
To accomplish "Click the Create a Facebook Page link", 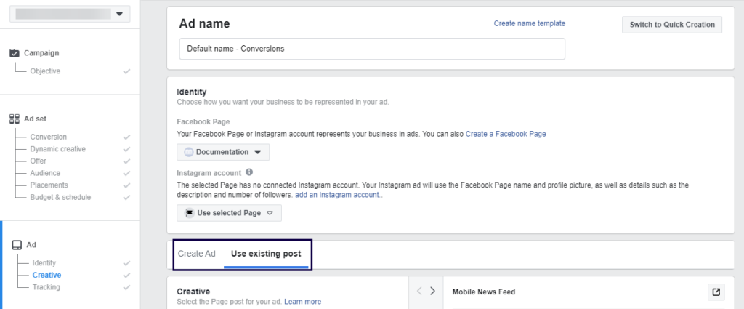I will click(x=506, y=134).
